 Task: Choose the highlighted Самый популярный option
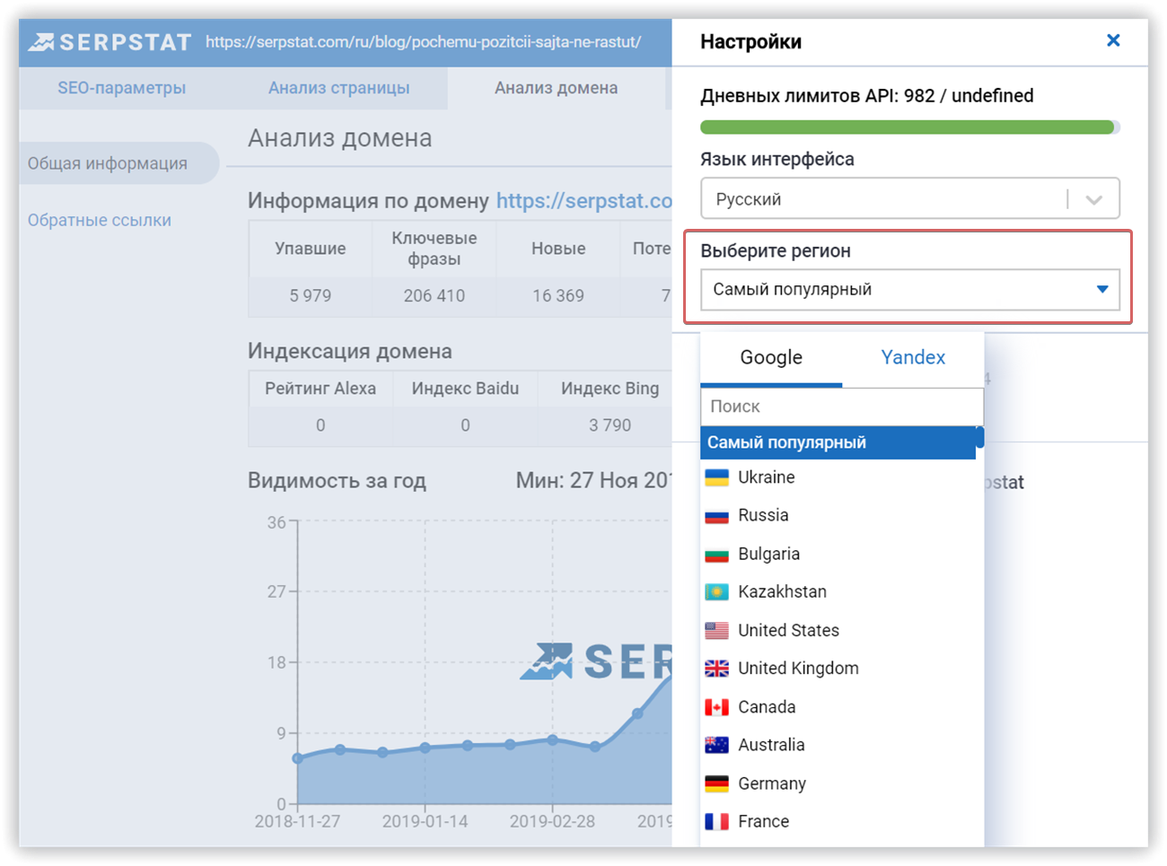coord(838,442)
